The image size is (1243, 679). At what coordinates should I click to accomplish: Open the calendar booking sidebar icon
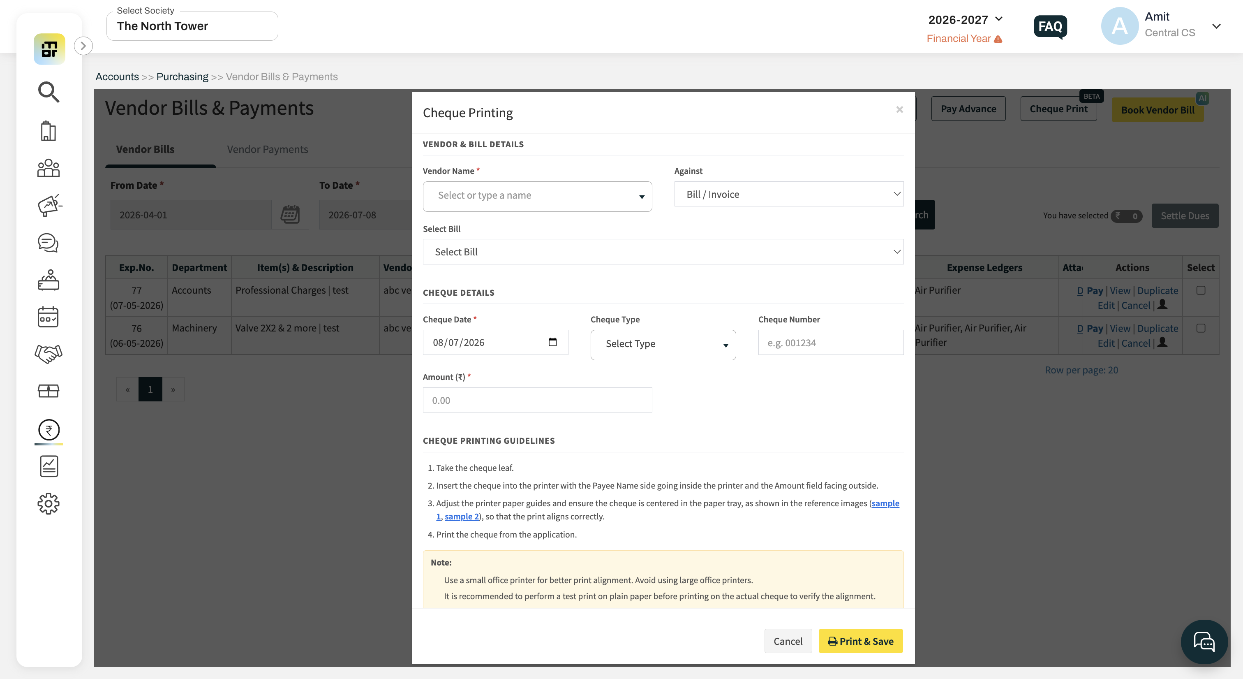coord(48,317)
